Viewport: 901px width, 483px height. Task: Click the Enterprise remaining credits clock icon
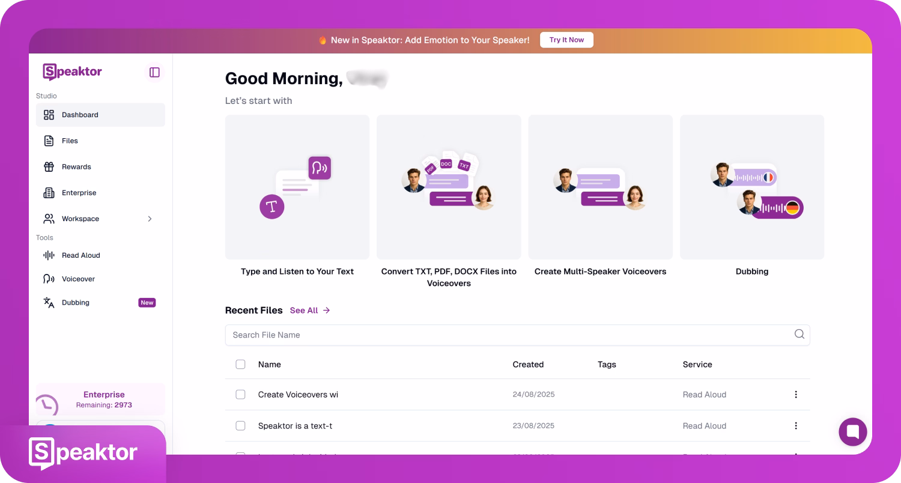[47, 404]
